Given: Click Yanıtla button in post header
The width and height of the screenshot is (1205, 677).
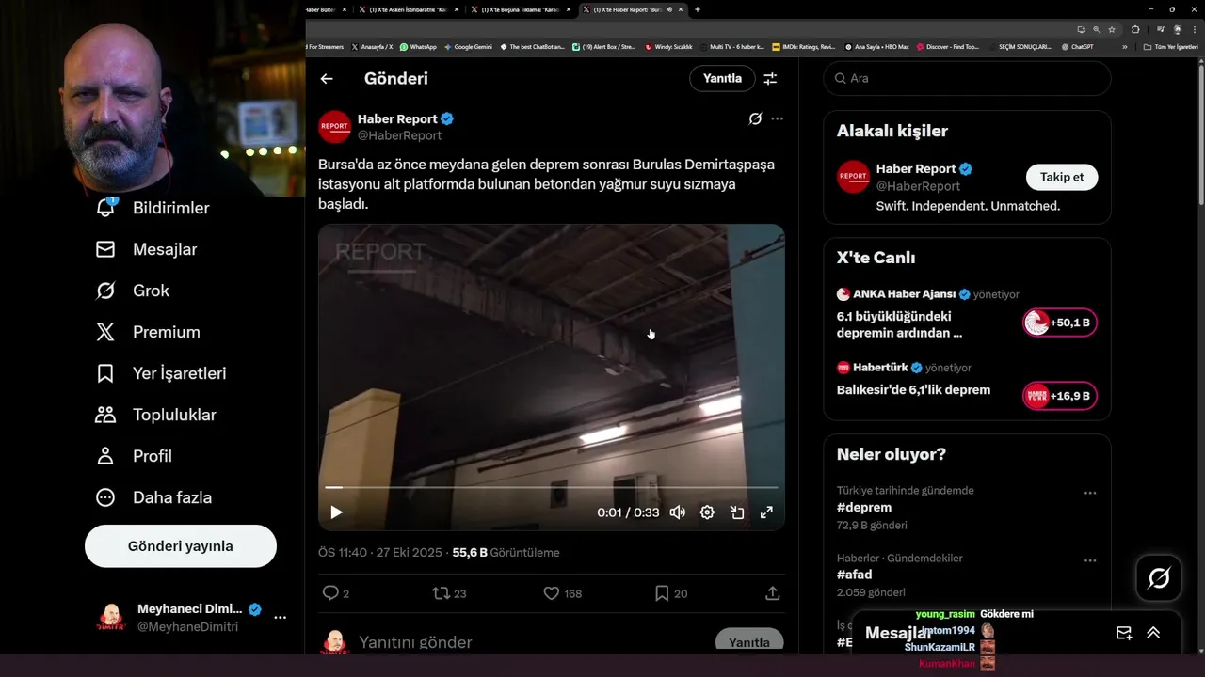Looking at the screenshot, I should click(x=722, y=78).
